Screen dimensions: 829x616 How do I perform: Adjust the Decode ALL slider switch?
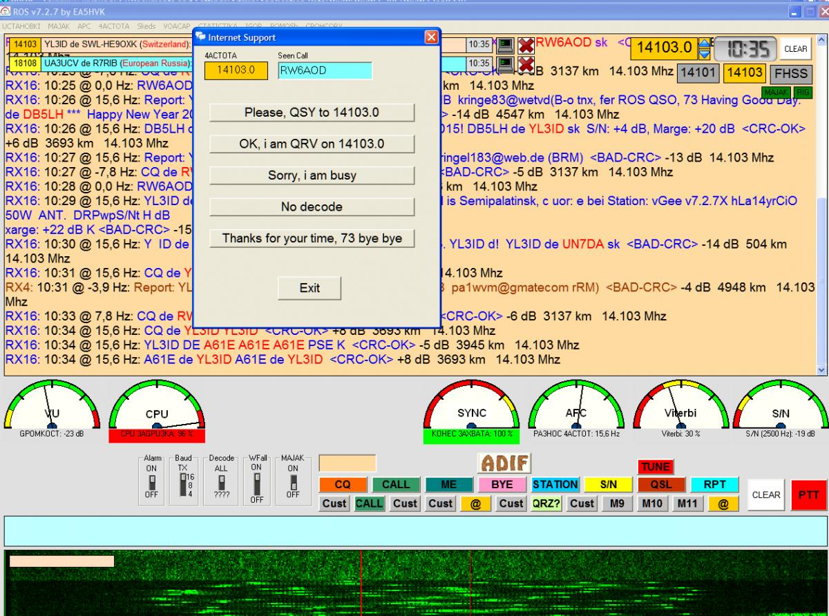[x=222, y=480]
